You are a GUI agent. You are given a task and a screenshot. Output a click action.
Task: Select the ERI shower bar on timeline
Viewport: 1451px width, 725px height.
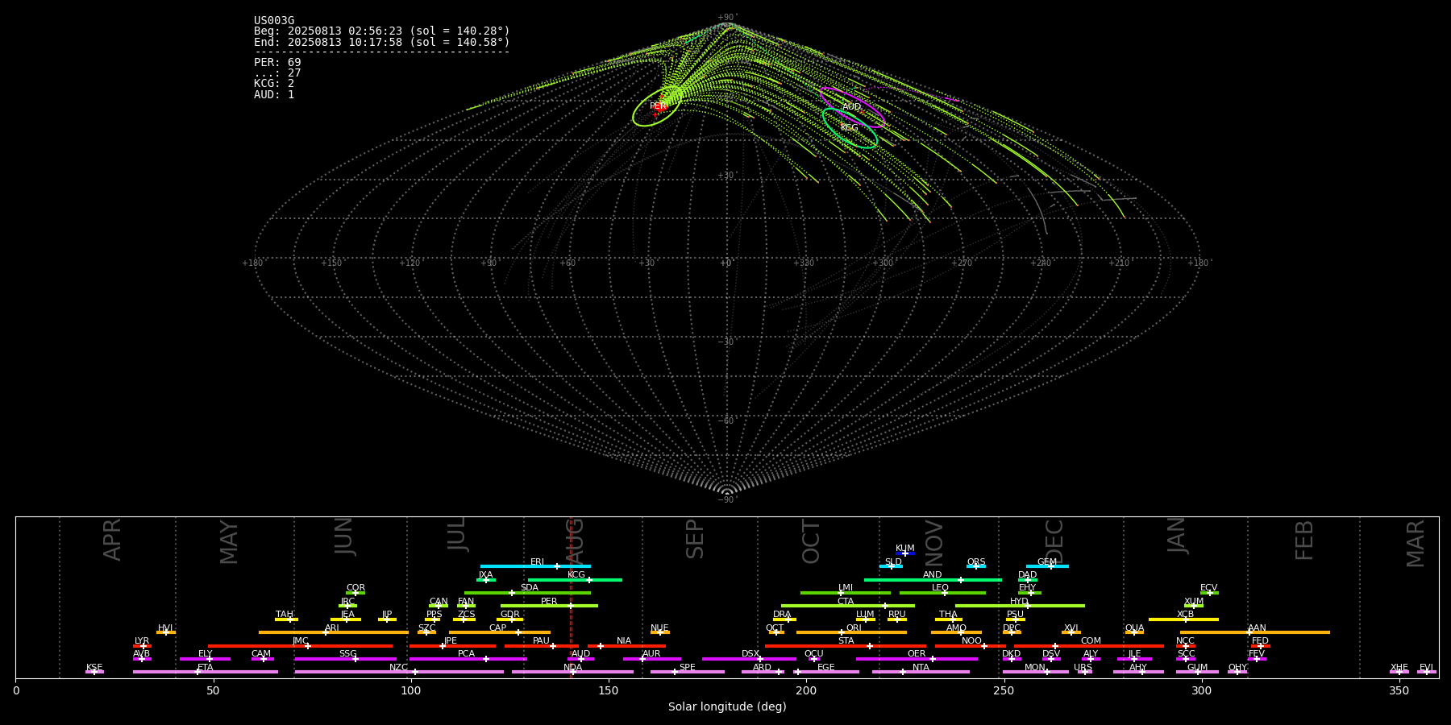tap(535, 566)
